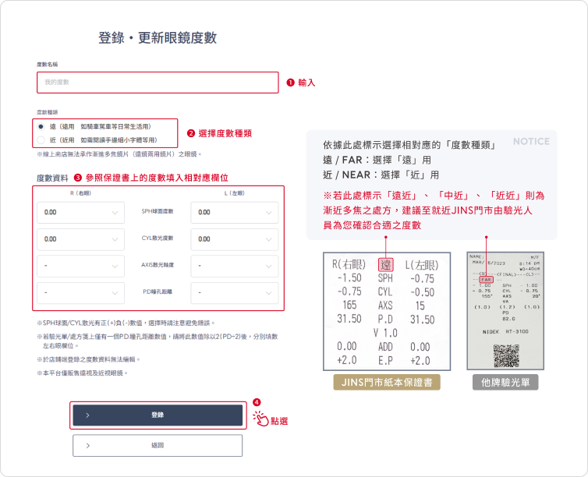This screenshot has width=588, height=477.
Task: Open right eye PD瞳孔距離 dropdown
Action: 80,293
